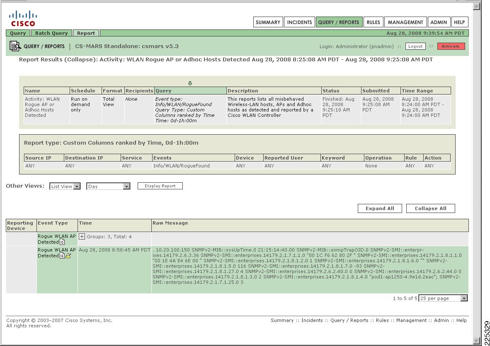Viewport: 490px width, 346px height.
Task: Open the 25 per page dropdown
Action: (443, 298)
